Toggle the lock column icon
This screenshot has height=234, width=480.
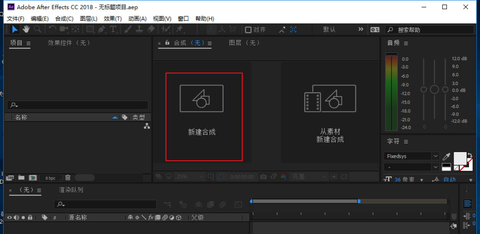pos(30,218)
